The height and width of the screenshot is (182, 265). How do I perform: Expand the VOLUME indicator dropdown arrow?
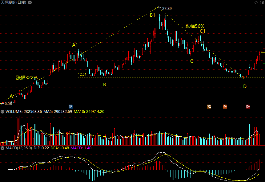pos(2,111)
